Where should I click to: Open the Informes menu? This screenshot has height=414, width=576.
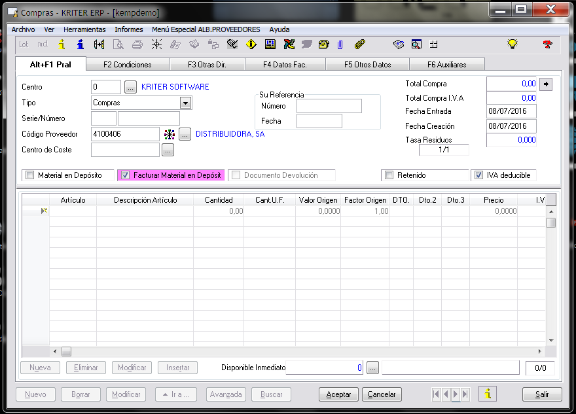click(128, 29)
